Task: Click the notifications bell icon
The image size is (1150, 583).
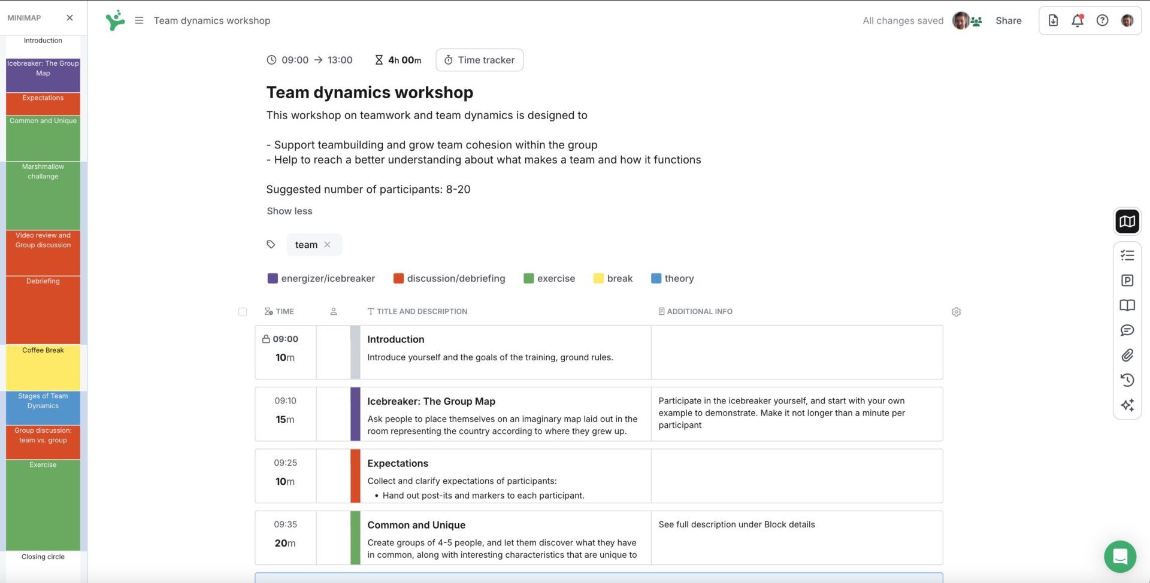Action: 1077,20
